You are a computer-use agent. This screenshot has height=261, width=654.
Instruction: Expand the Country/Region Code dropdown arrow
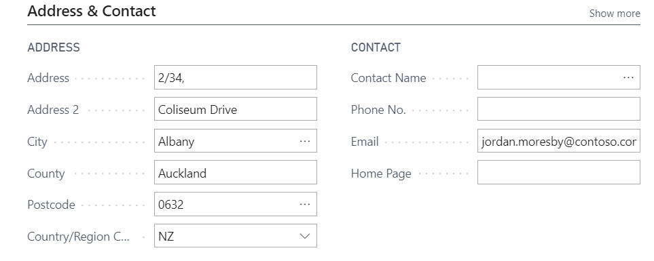(x=305, y=236)
